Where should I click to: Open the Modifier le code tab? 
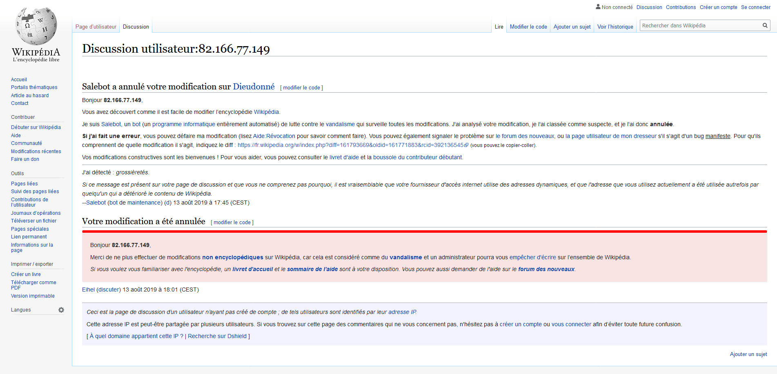(528, 27)
